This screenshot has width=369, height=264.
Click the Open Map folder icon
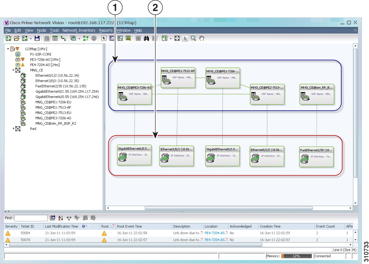(x=17, y=38)
